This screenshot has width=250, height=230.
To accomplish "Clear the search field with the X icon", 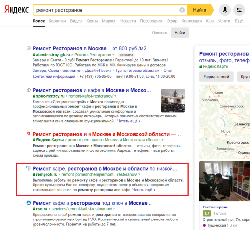I will pos(182,10).
